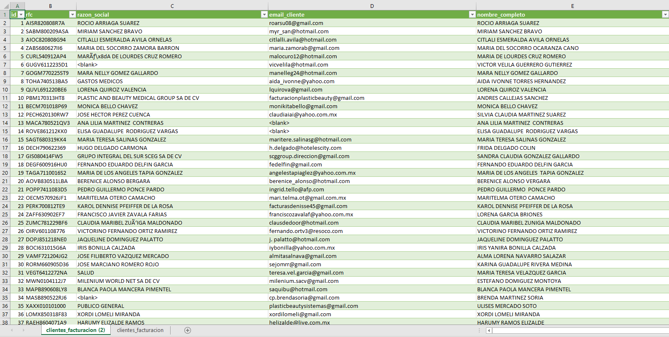The image size is (669, 337).
Task: Click the email facturacionplasticbeauty@gmail.com
Action: tap(372, 98)
